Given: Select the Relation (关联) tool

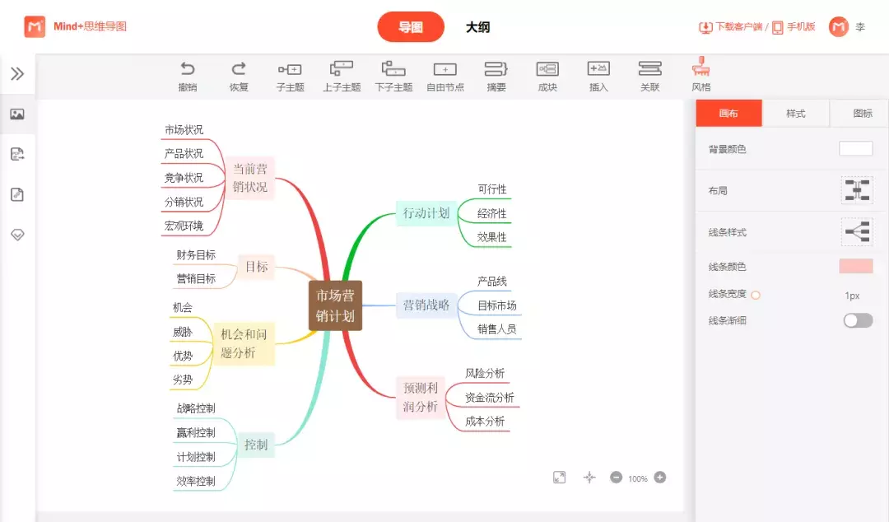Looking at the screenshot, I should pyautogui.click(x=649, y=69).
